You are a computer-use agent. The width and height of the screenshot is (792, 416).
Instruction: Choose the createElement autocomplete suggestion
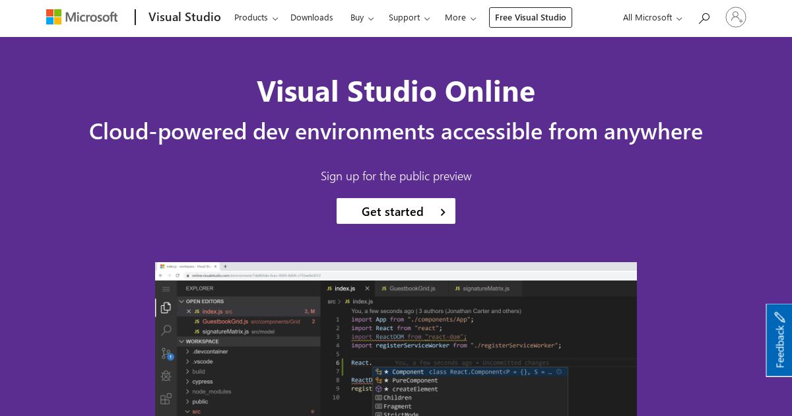(x=471, y=389)
